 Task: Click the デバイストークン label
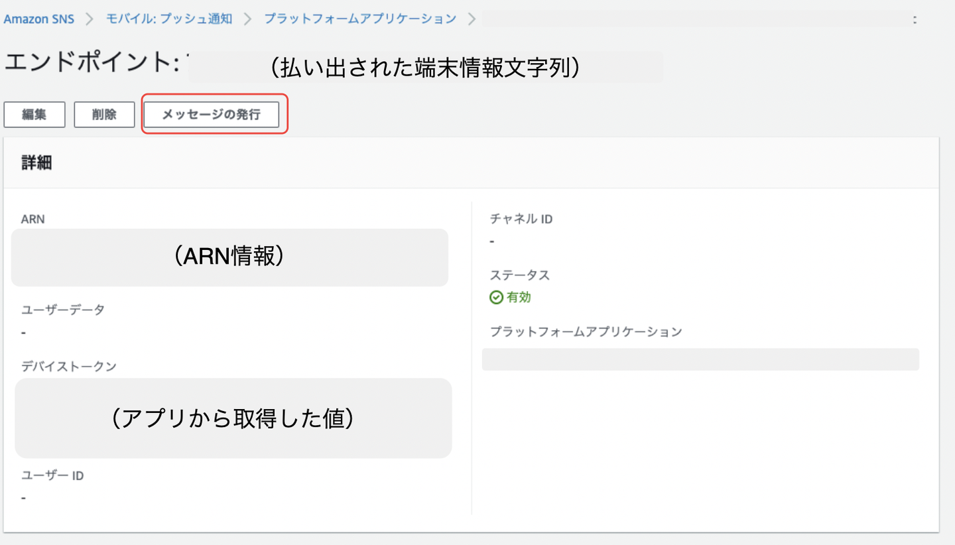pos(68,365)
